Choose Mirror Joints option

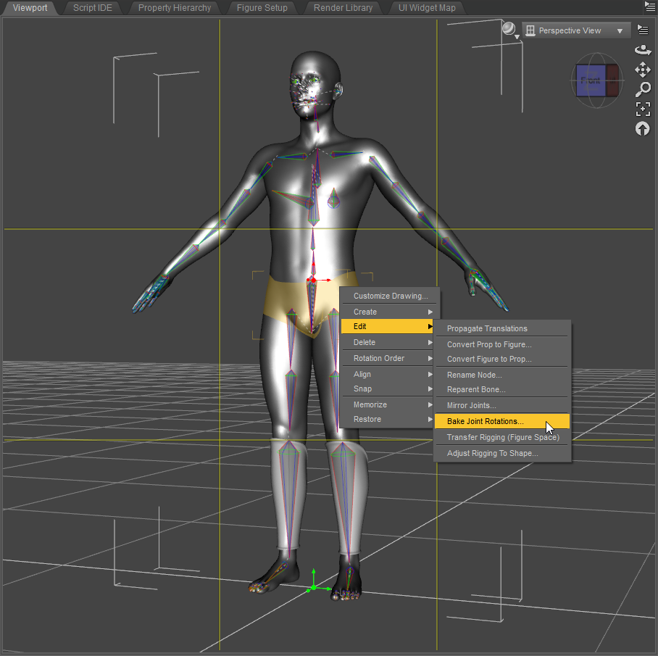click(x=502, y=405)
